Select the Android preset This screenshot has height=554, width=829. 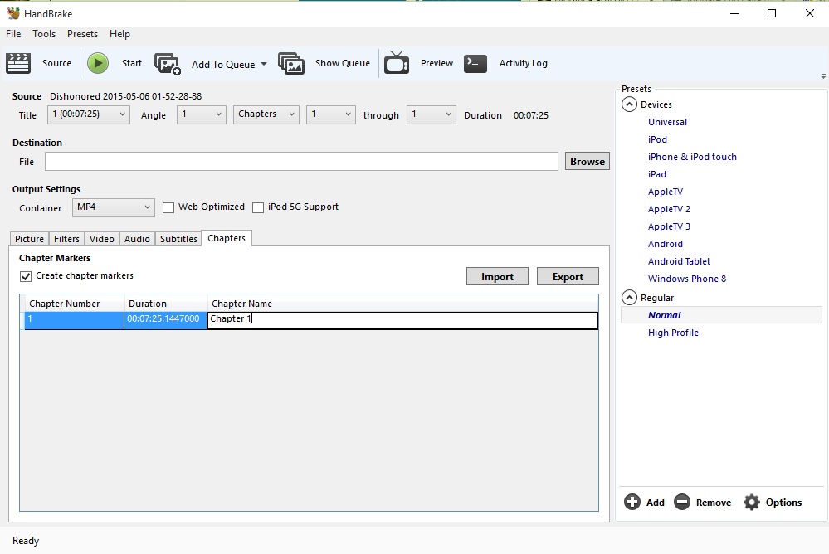click(665, 244)
